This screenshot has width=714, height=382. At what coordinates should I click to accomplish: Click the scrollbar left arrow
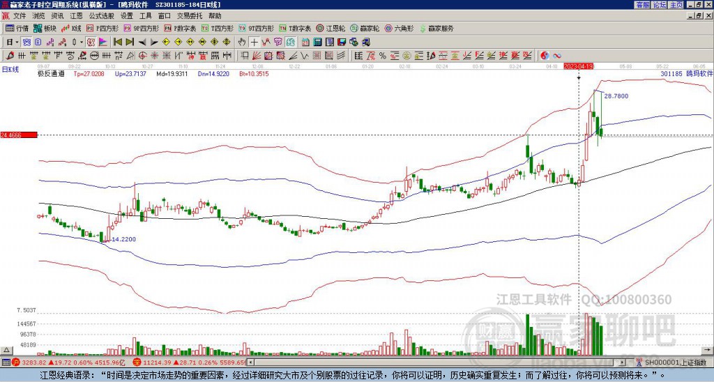tap(250, 362)
